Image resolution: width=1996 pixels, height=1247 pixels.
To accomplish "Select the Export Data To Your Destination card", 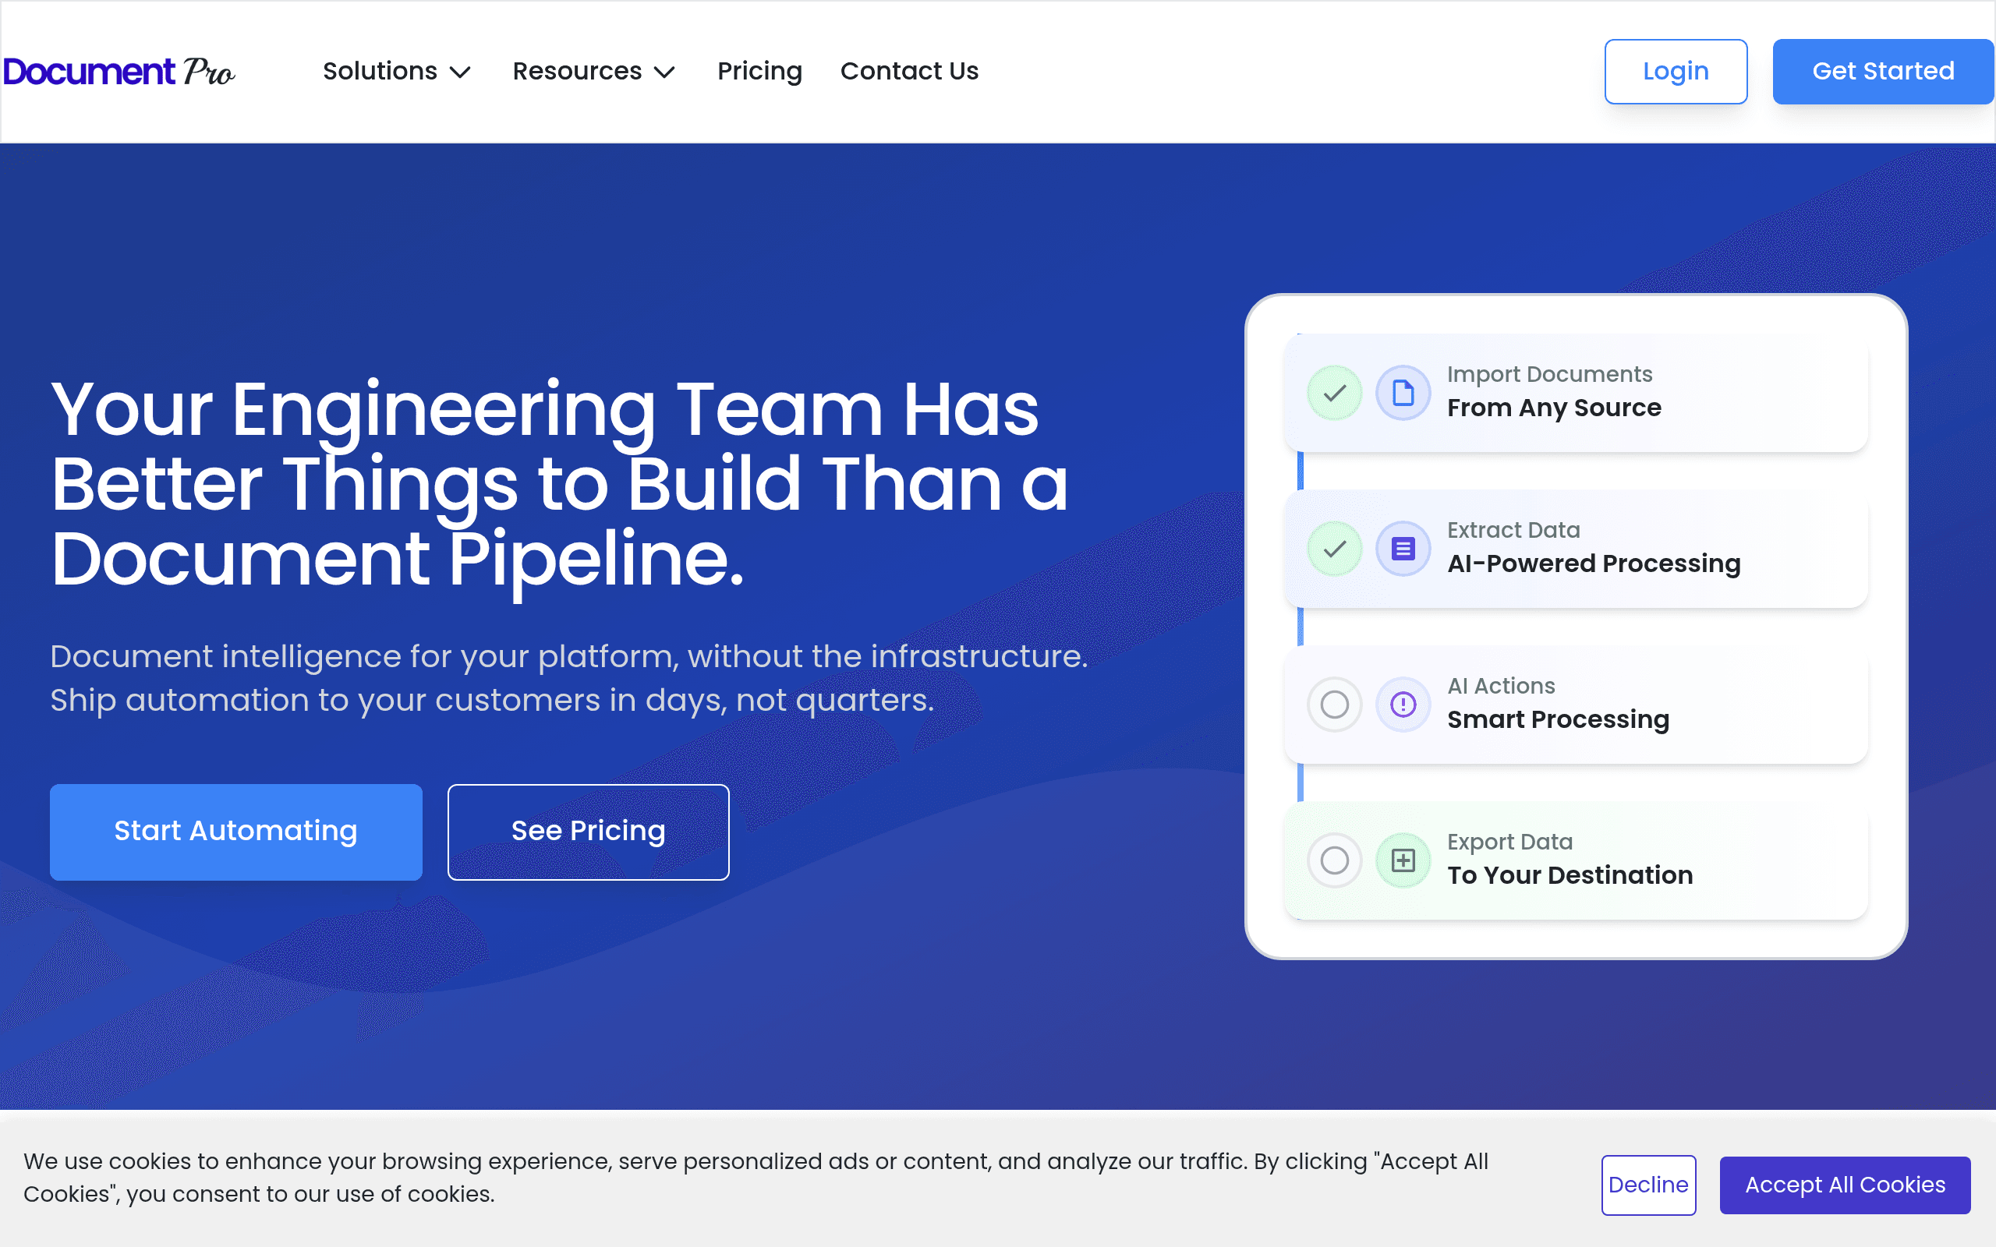I will coord(1575,860).
